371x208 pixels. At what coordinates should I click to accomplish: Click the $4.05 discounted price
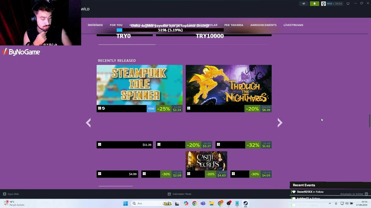pyautogui.click(x=266, y=175)
